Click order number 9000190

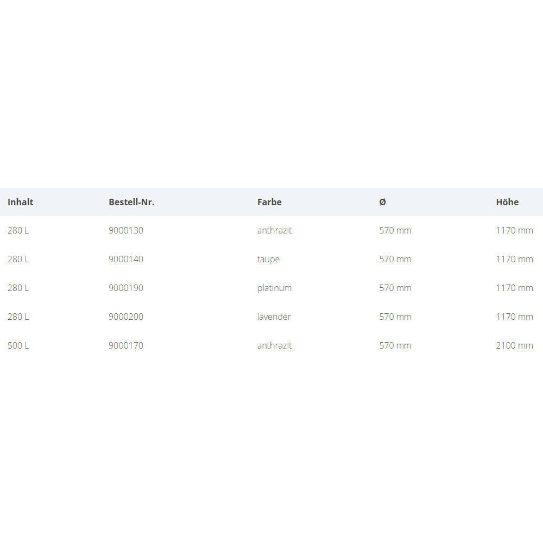(126, 288)
